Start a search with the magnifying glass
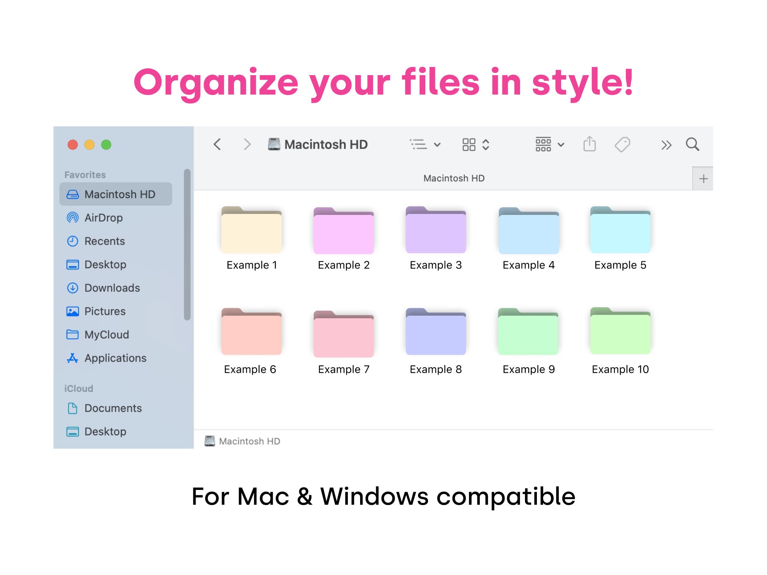 coord(693,144)
